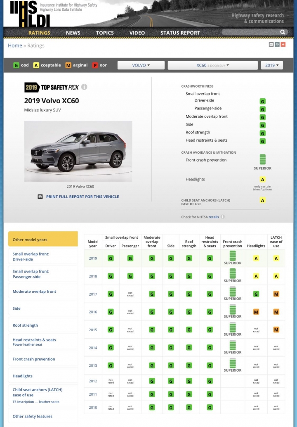This screenshot has height=427, width=297.
Task: Open the VIDEO nav tab
Action: (x=137, y=33)
